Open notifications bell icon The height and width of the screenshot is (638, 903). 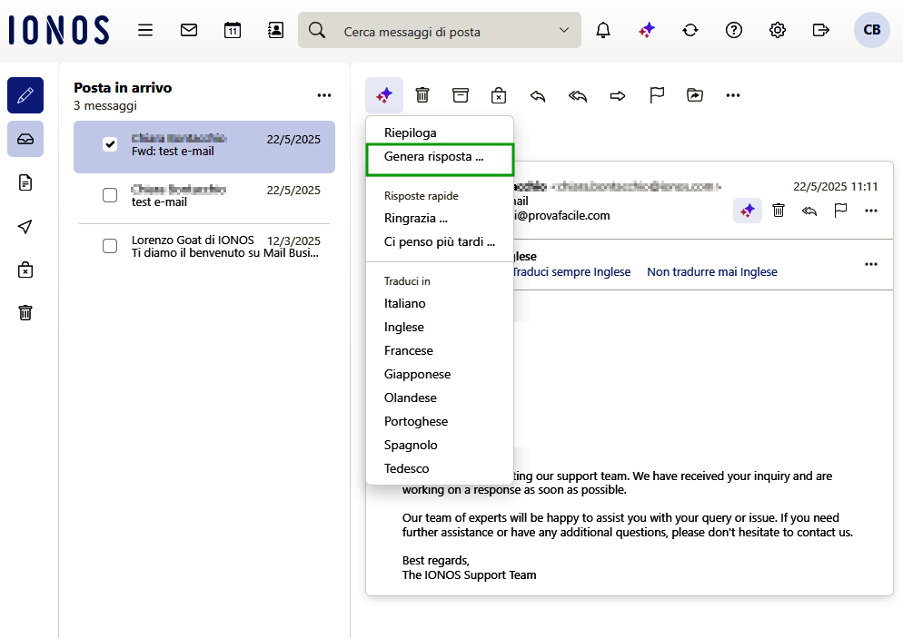click(x=603, y=30)
